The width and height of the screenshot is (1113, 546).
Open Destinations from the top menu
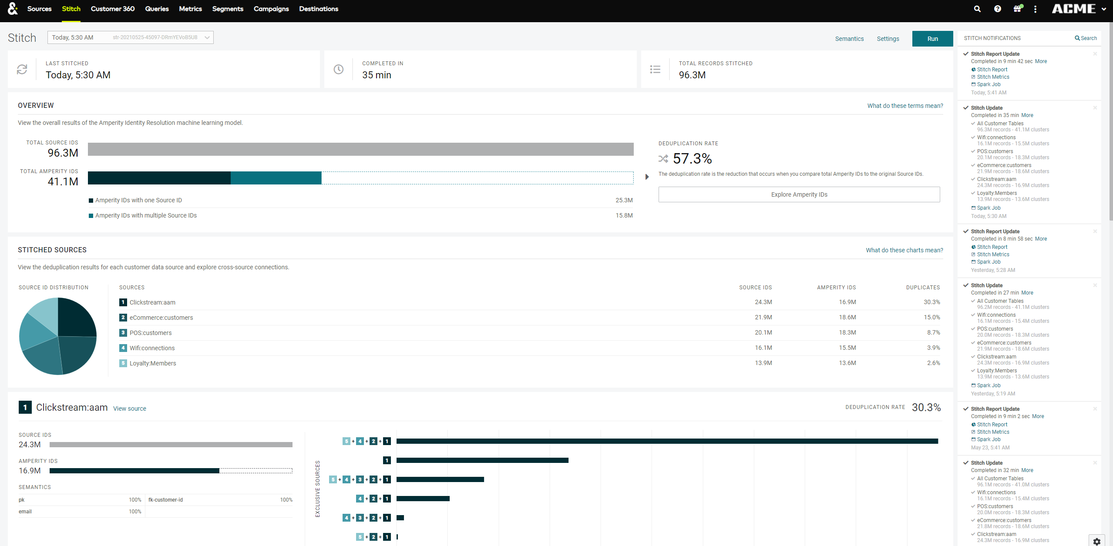[318, 9]
